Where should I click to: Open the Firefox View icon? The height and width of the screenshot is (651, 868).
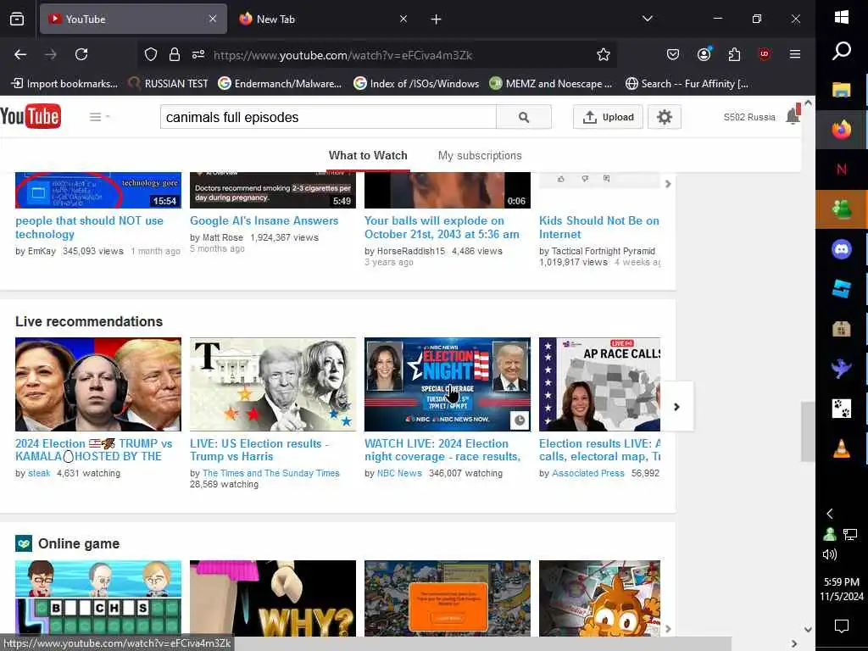17,19
